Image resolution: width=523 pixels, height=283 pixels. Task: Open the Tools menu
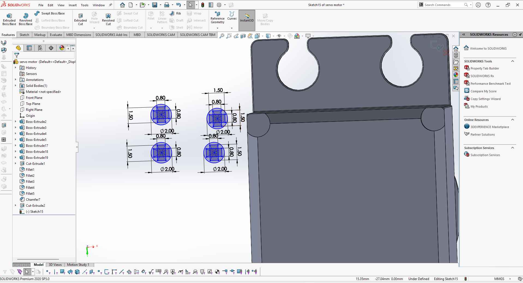85,5
